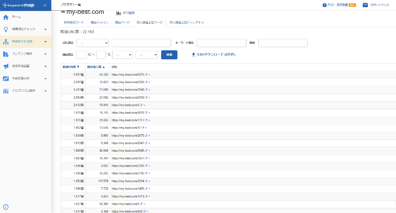Open the URL絞込 dropdown

point(93,43)
